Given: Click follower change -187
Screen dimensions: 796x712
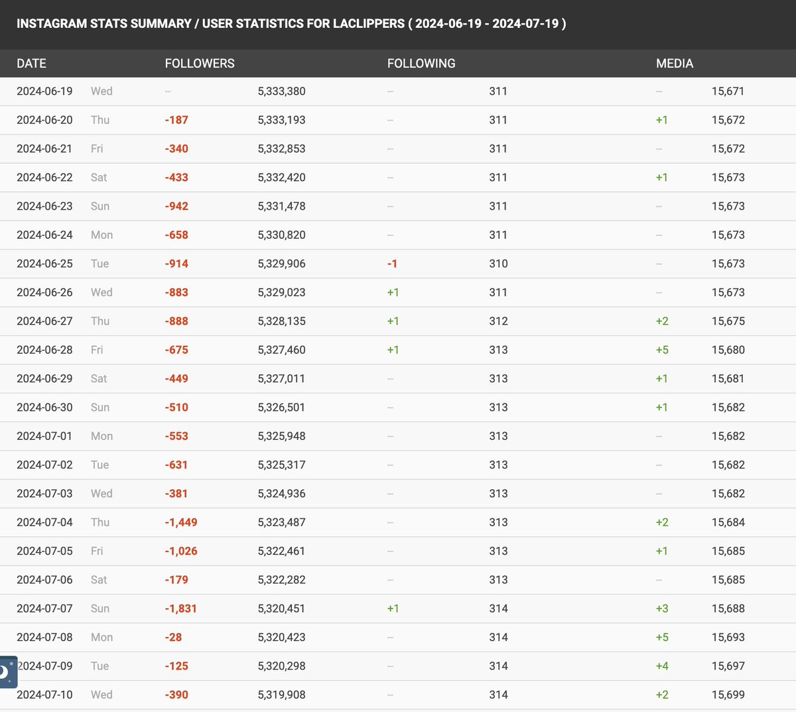Looking at the screenshot, I should pyautogui.click(x=176, y=120).
